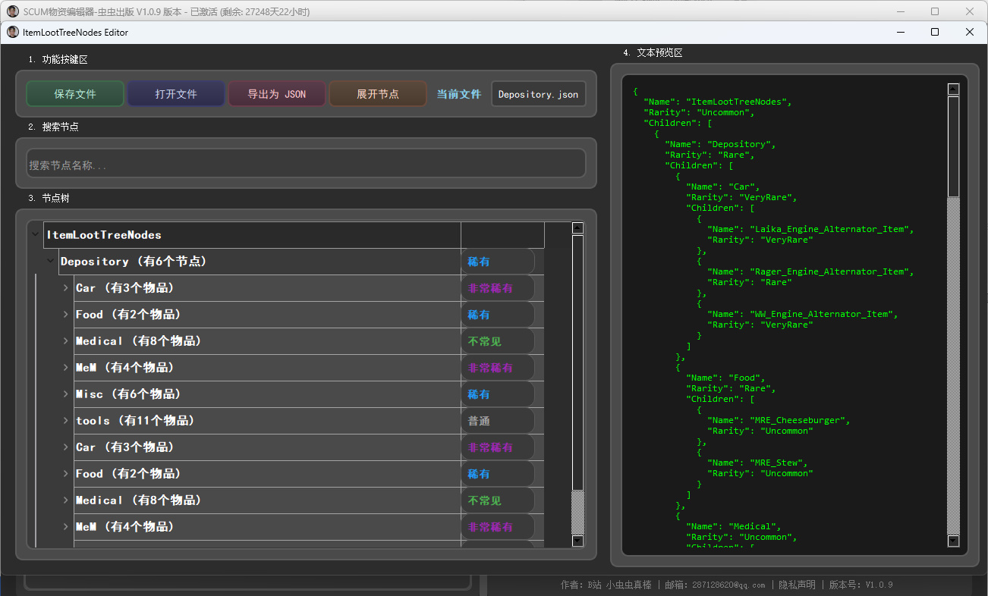Screen dimensions: 988x596
Task: Click text preview scrollbar down arrow
Action: point(953,541)
